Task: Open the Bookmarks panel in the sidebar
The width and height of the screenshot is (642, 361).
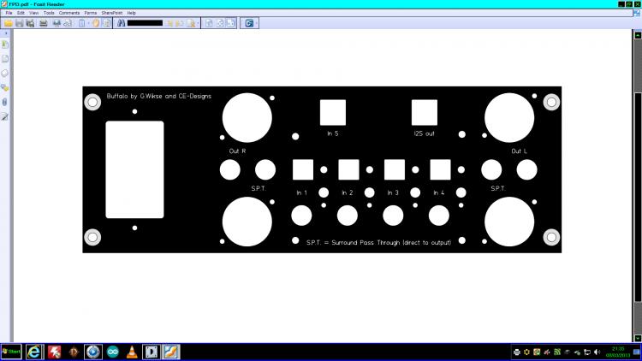Action: point(5,44)
